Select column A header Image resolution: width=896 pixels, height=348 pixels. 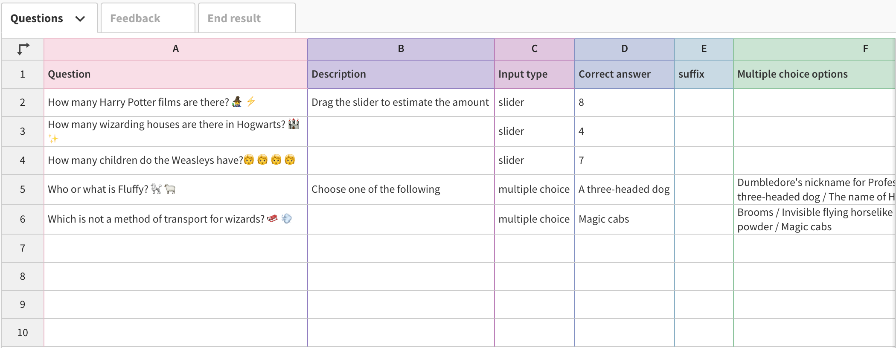coord(176,49)
